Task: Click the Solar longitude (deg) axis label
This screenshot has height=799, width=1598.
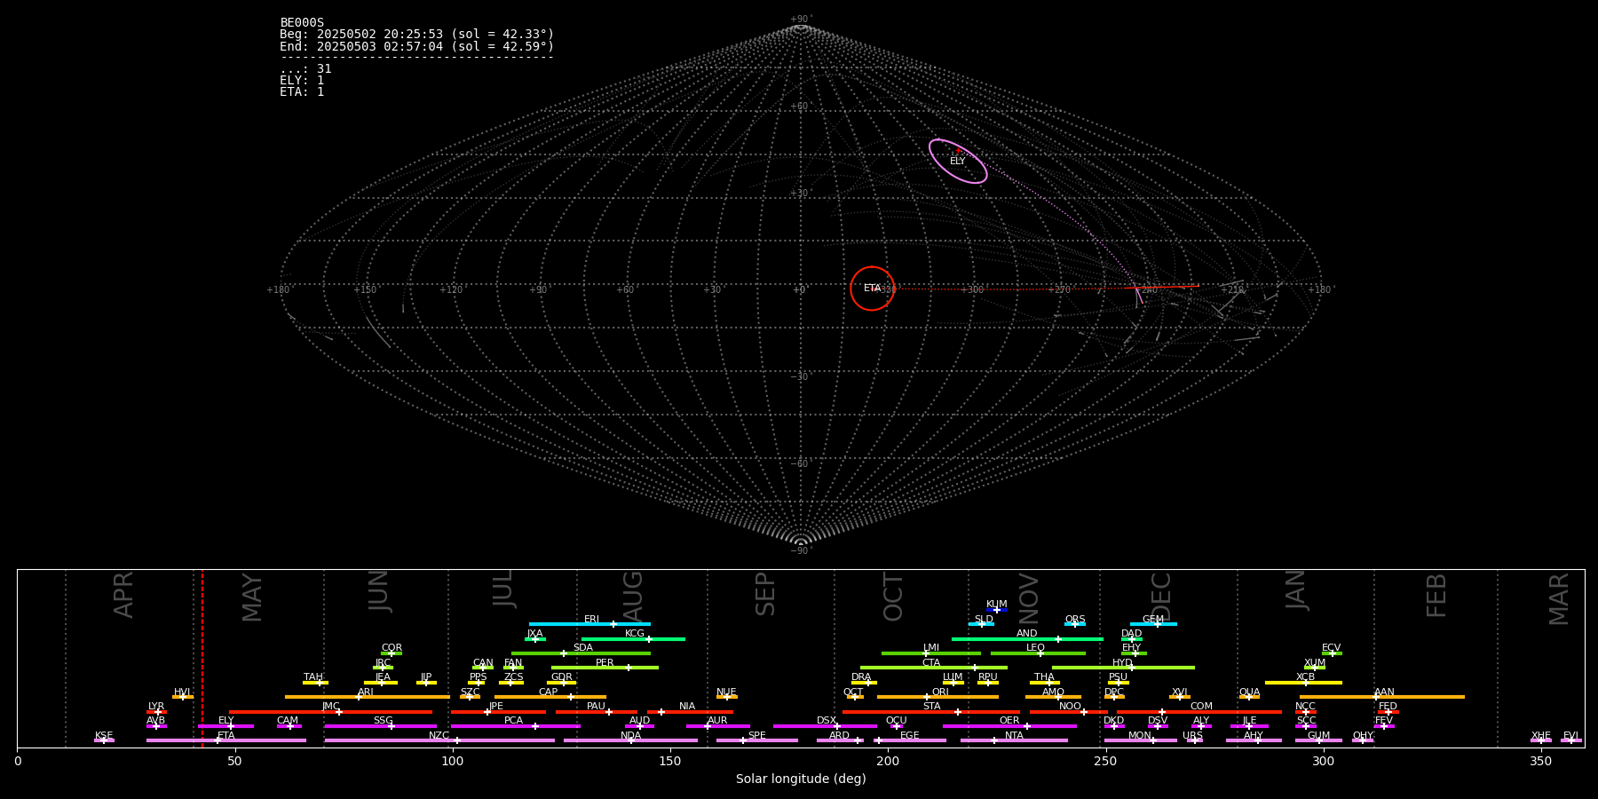Action: (800, 779)
